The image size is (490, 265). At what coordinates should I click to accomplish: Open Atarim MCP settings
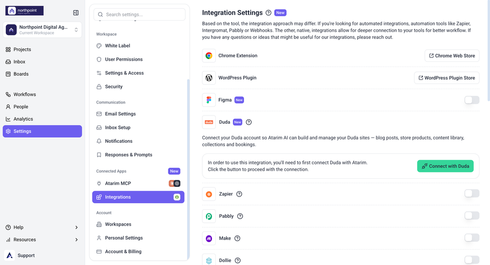point(138,184)
